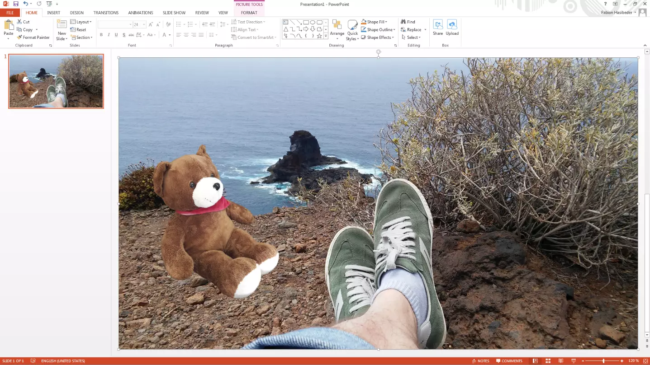Viewport: 650px width, 365px height.
Task: Select the Format Painter tool
Action: click(x=33, y=37)
